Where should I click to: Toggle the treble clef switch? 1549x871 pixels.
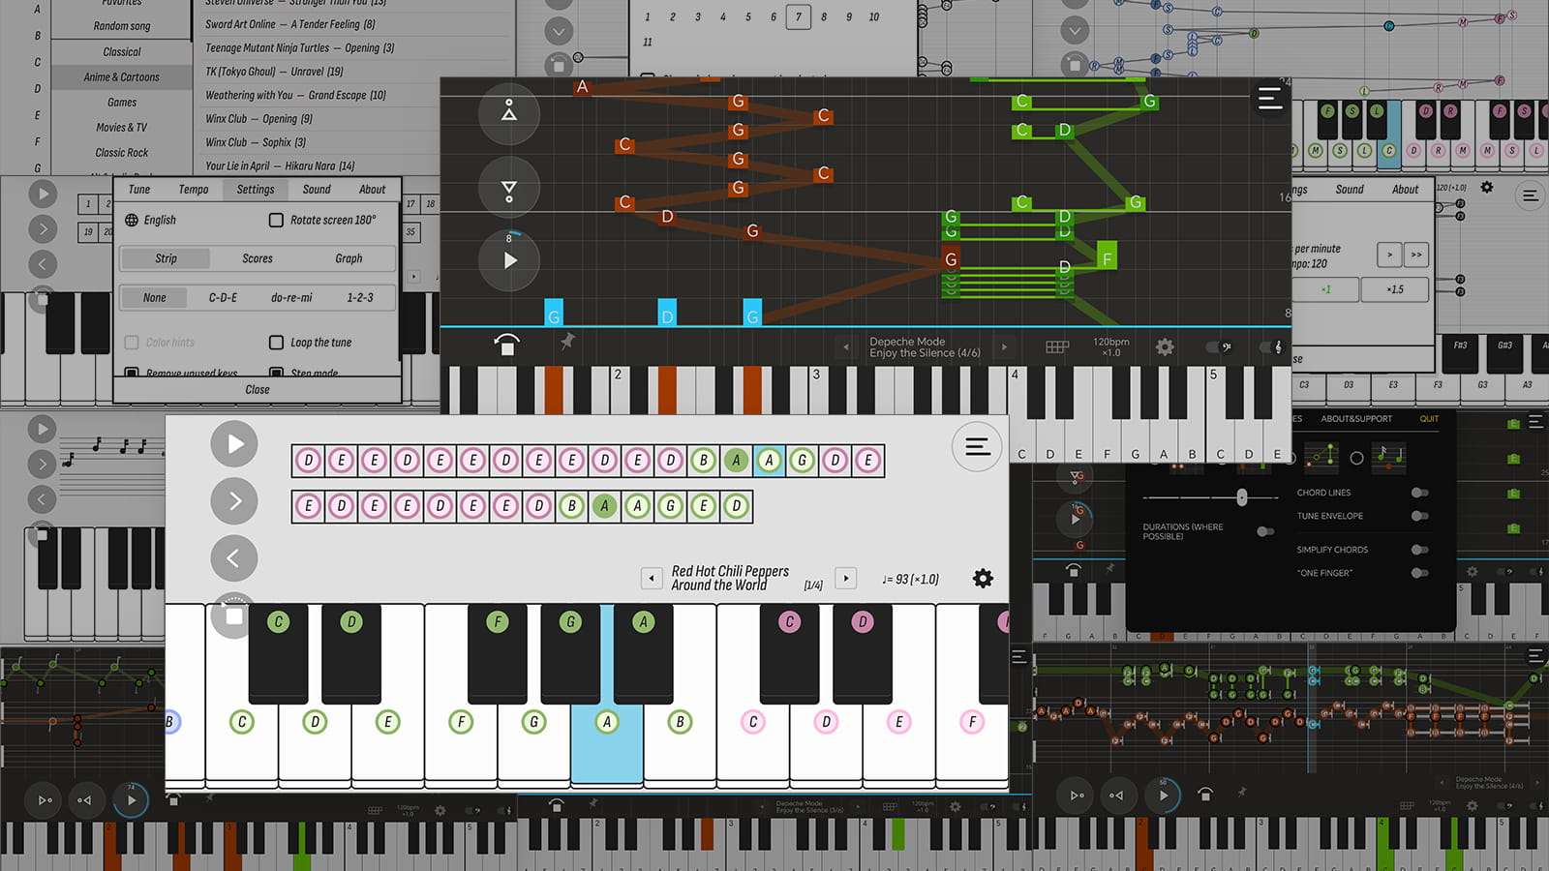coord(1271,346)
